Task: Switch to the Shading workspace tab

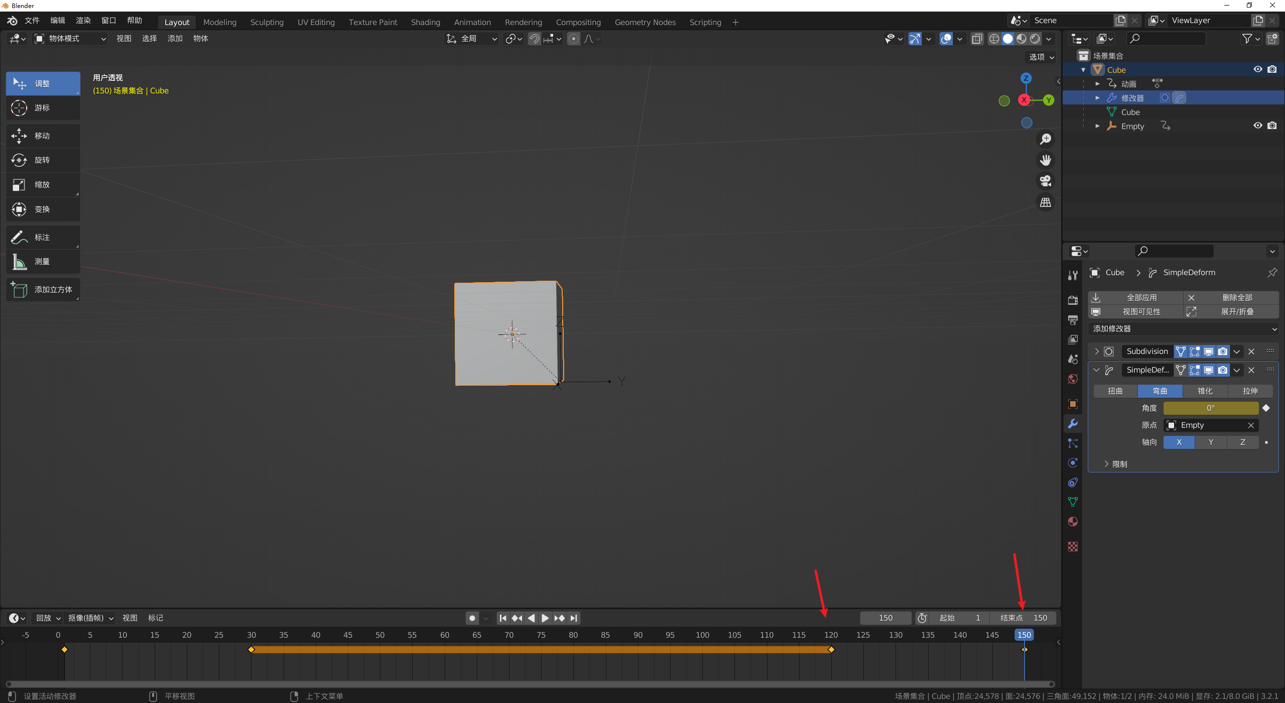Action: tap(425, 22)
